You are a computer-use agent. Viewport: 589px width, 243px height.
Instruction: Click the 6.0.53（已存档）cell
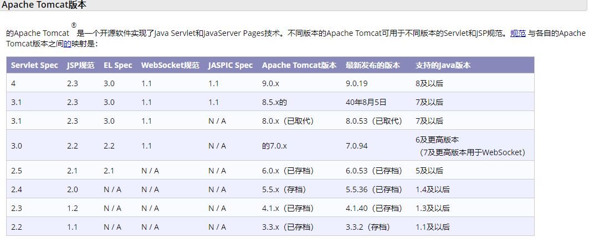click(x=374, y=171)
